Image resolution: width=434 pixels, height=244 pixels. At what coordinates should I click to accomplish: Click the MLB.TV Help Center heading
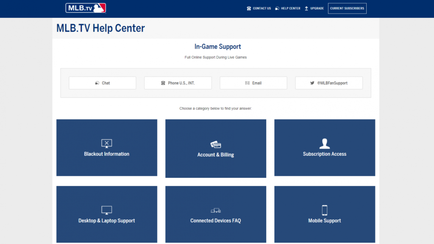pos(100,28)
